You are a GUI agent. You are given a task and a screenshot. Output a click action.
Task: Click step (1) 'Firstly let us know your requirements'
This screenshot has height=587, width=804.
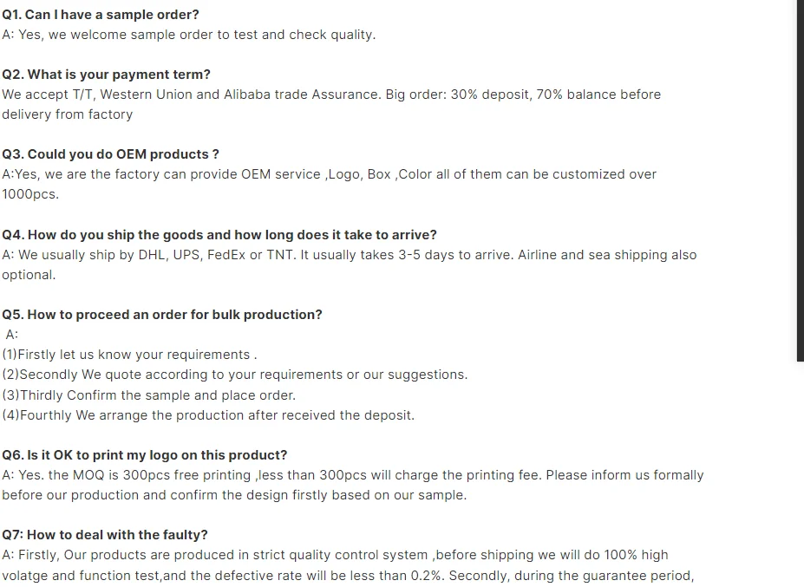click(x=129, y=355)
